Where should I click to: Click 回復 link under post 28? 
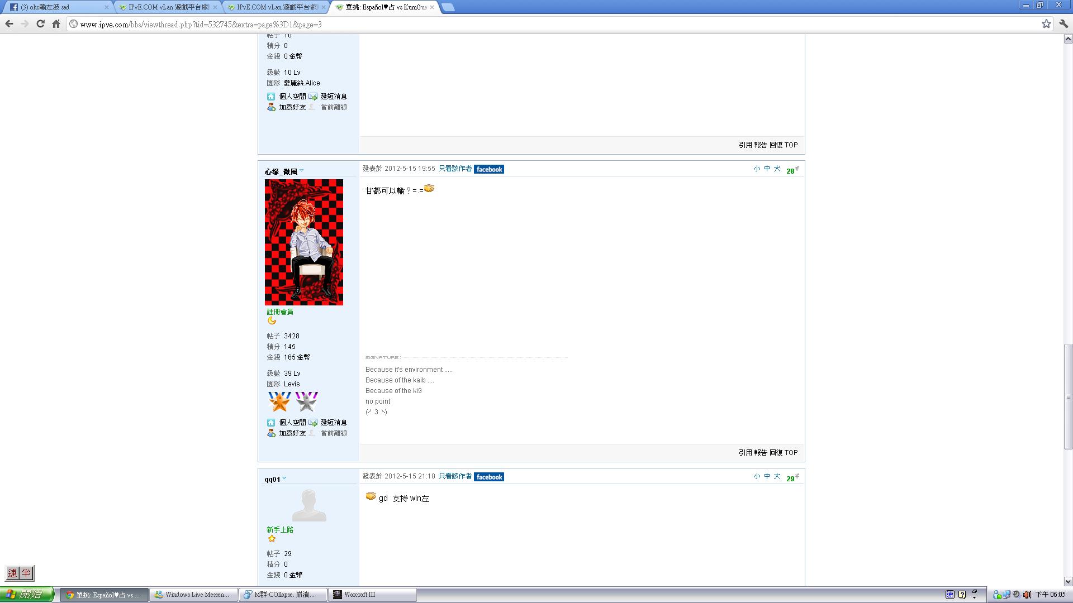(x=776, y=453)
